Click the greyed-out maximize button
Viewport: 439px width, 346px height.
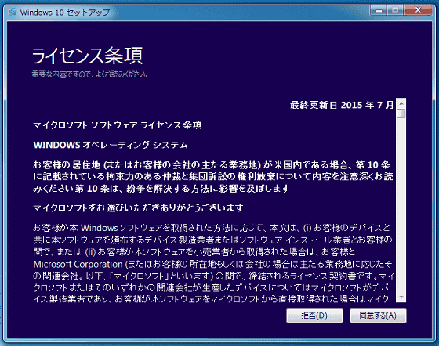(x=395, y=11)
